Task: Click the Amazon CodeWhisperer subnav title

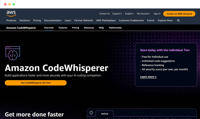Action: (x=21, y=28)
